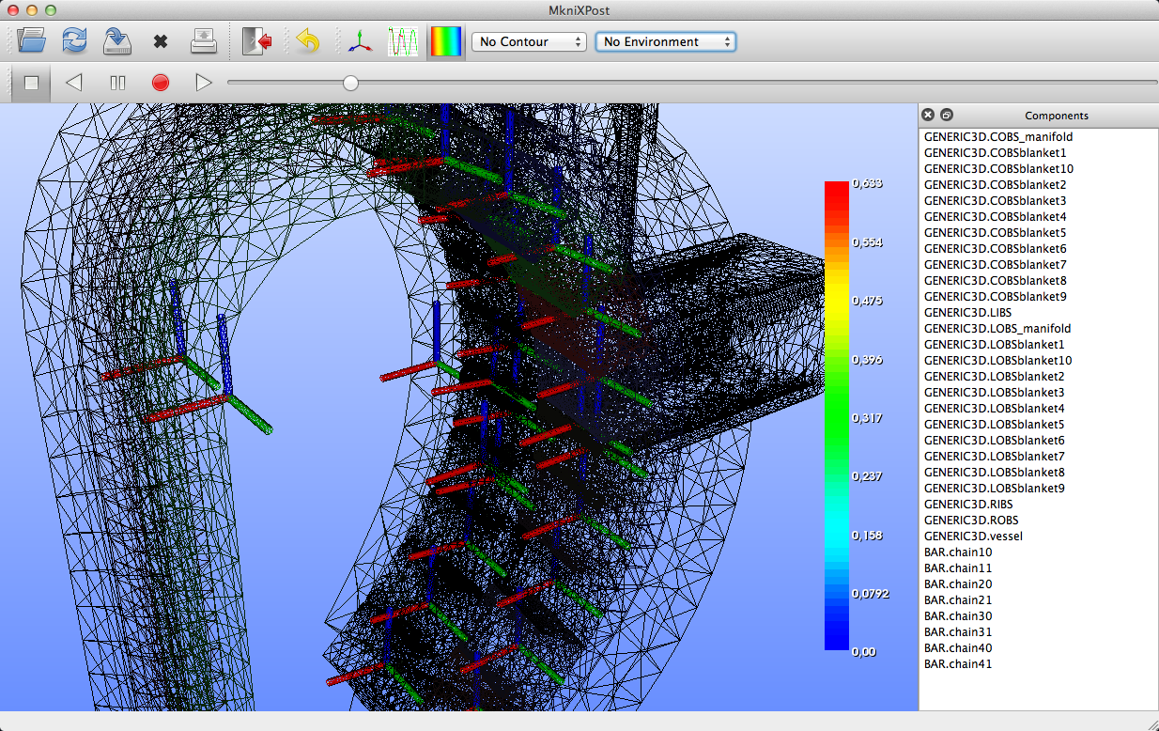1159x731 pixels.
Task: Click the open file folder icon
Action: tap(31, 41)
